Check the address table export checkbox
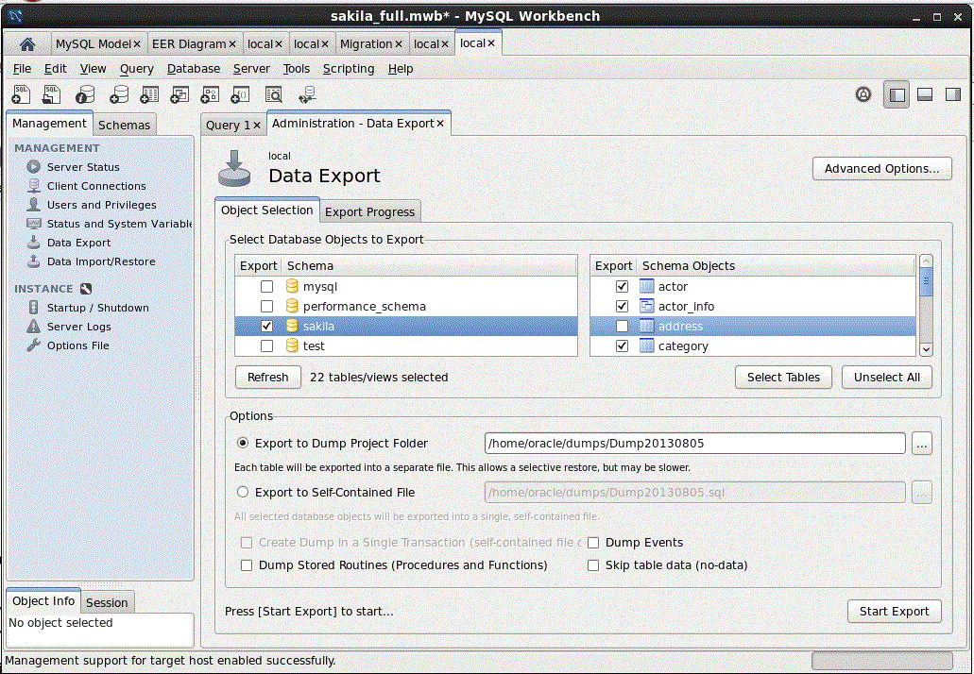Screen dimensions: 974x674 pos(622,327)
